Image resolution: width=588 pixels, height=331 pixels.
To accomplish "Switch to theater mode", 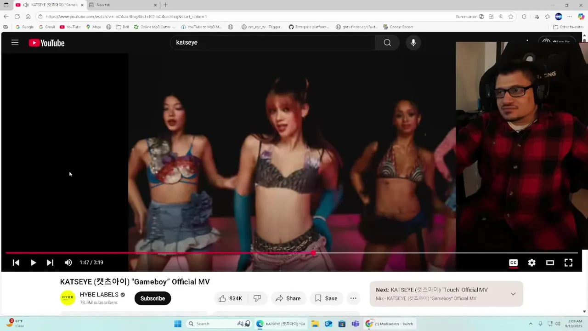I will tap(550, 263).
